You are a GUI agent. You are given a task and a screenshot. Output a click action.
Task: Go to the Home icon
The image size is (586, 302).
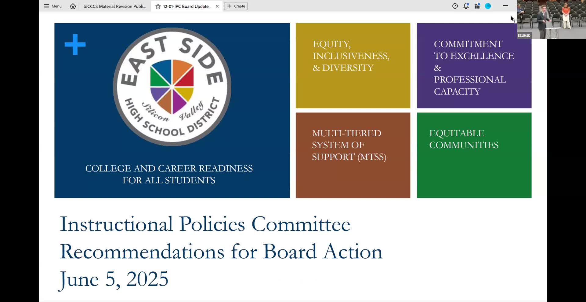(x=73, y=6)
